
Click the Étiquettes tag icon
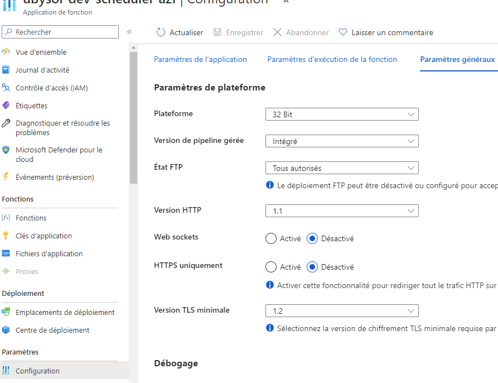point(6,106)
